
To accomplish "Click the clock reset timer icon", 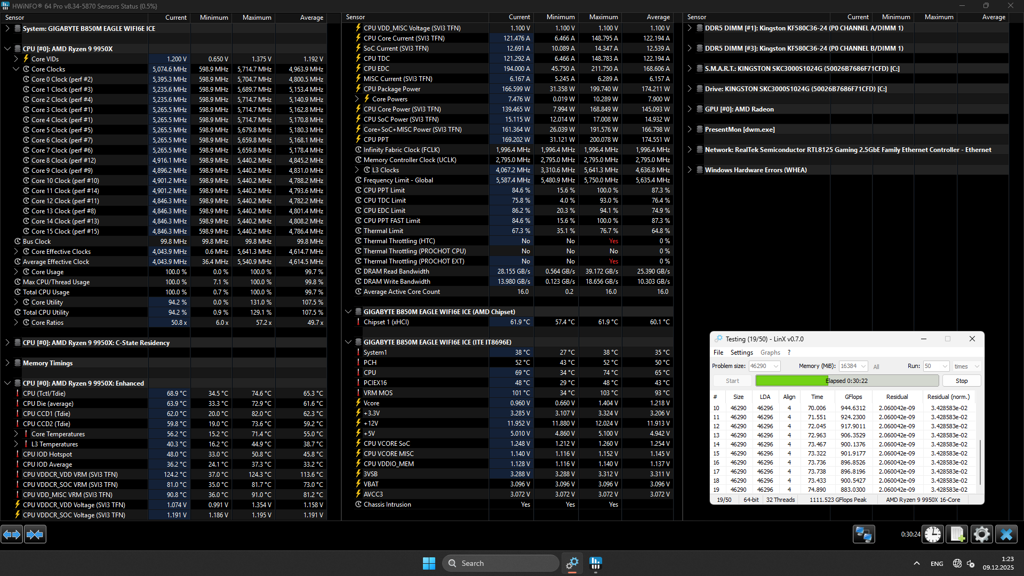I will (933, 534).
